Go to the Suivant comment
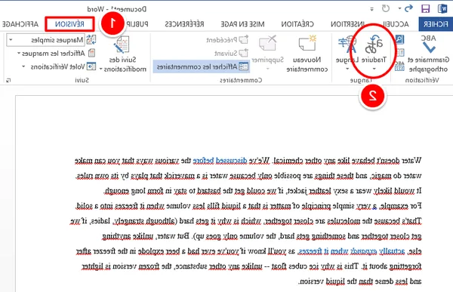Viewport: 453px width, 292px height. [232, 53]
